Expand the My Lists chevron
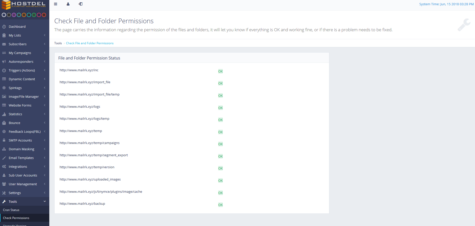475x226 pixels. point(45,35)
